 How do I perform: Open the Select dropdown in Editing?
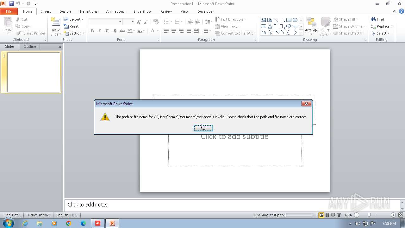[380, 33]
